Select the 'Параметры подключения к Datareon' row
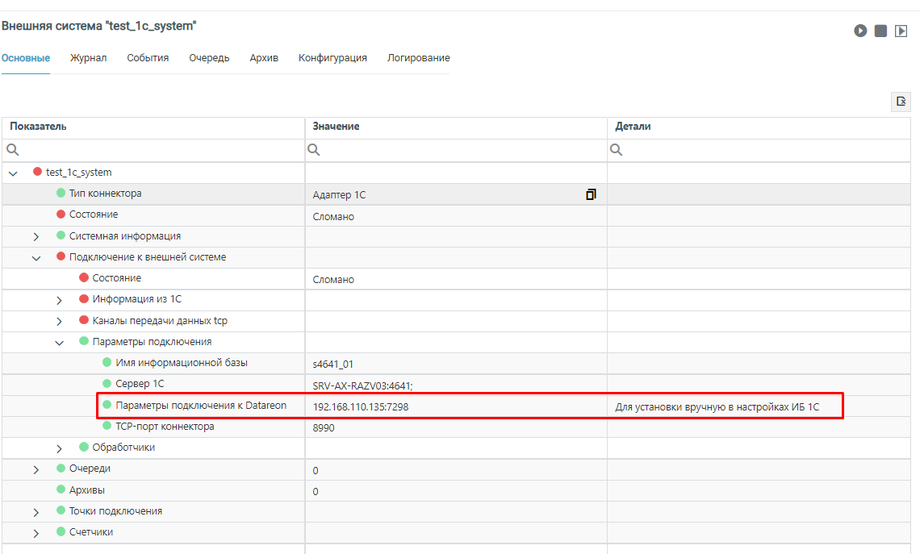Screen dimensions: 920x554 [x=200, y=406]
